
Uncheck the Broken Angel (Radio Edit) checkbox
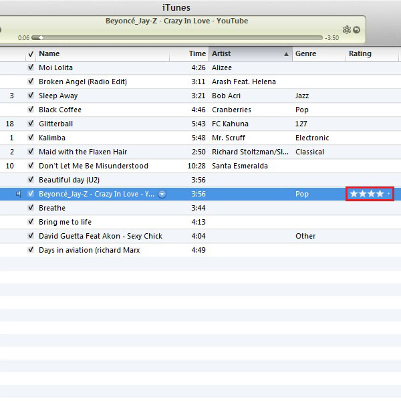point(31,82)
